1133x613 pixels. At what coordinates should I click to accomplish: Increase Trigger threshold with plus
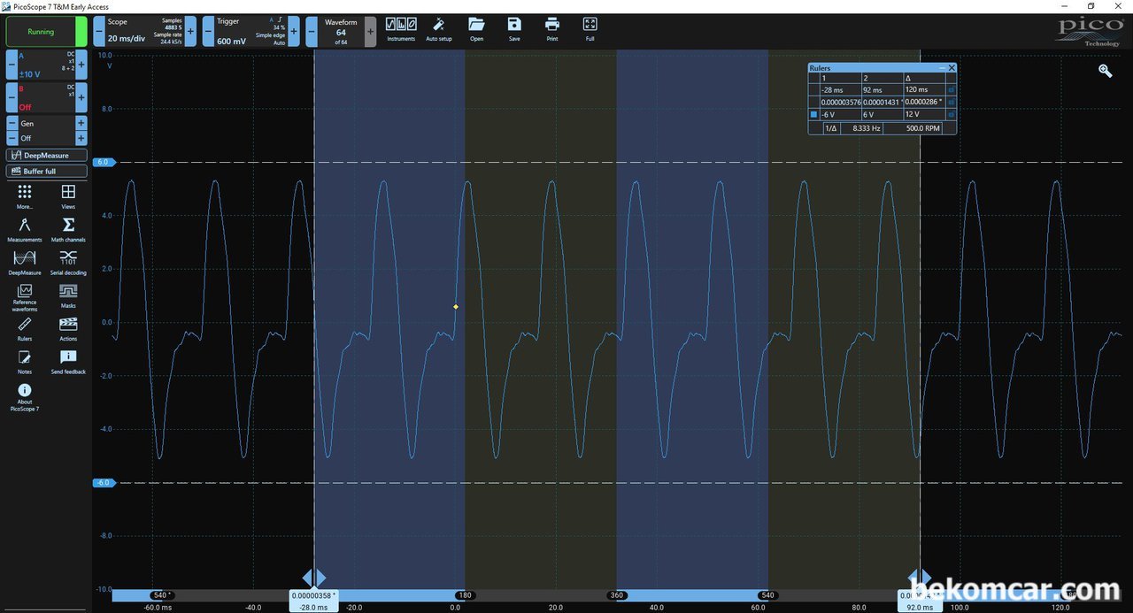click(294, 31)
